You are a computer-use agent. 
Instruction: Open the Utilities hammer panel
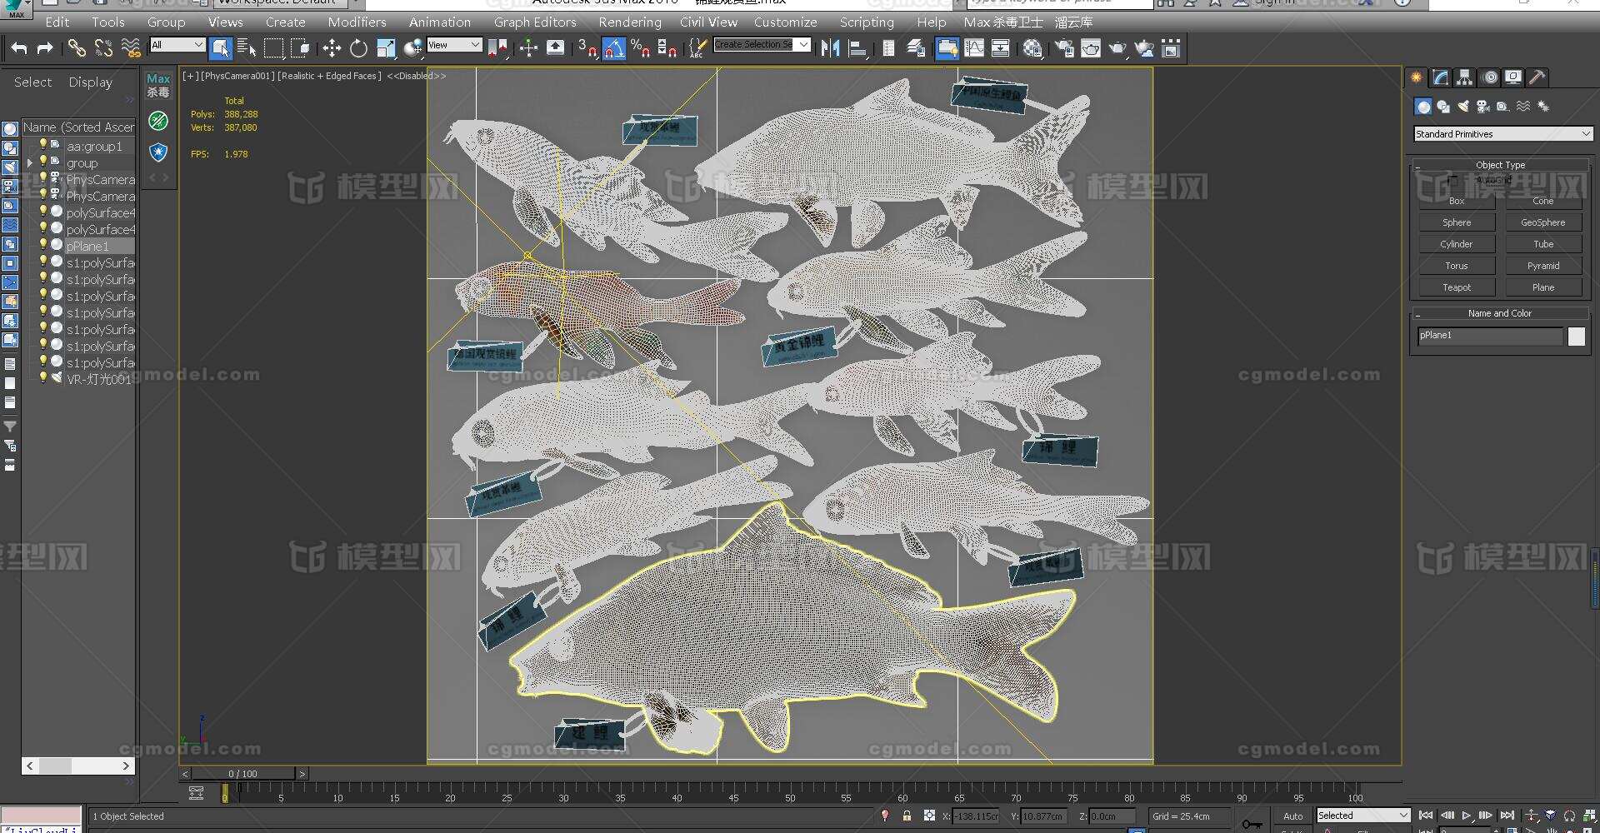[x=1537, y=77]
